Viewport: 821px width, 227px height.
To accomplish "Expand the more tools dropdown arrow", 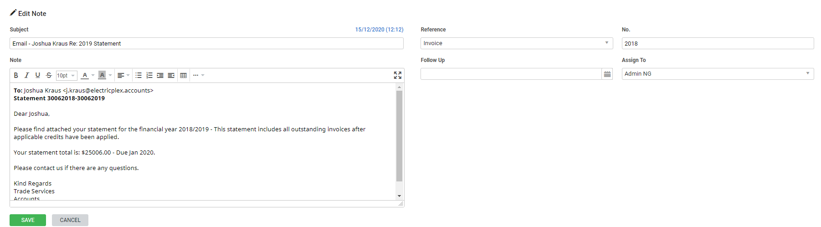I will click(x=203, y=75).
